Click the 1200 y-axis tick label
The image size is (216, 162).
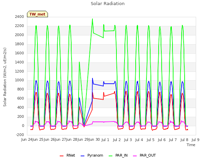(x=20, y=71)
